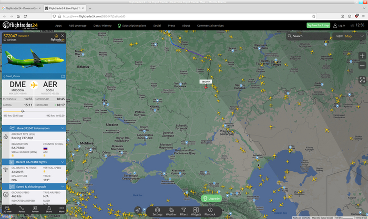This screenshot has width=368, height=219.
Task: Open the About menu
Action: (186, 26)
